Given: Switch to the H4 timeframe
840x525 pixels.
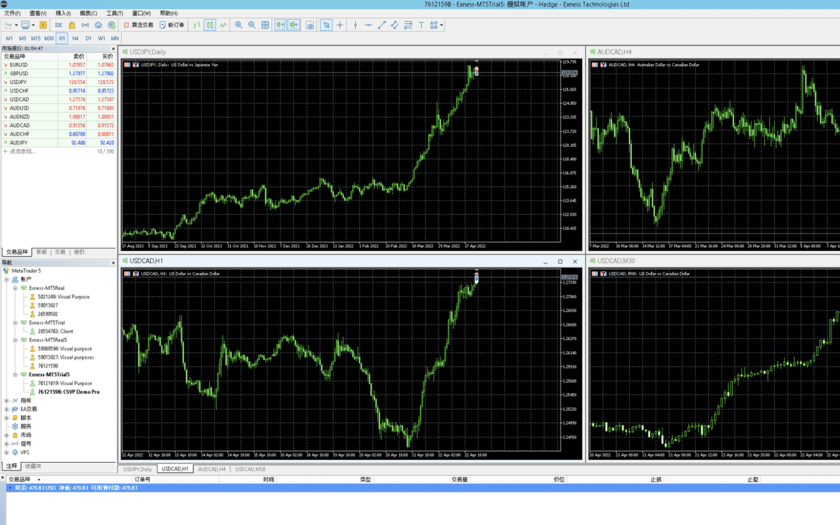Looking at the screenshot, I should point(75,38).
